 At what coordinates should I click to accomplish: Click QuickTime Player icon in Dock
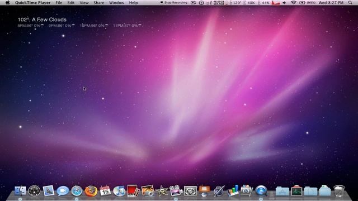(x=261, y=191)
